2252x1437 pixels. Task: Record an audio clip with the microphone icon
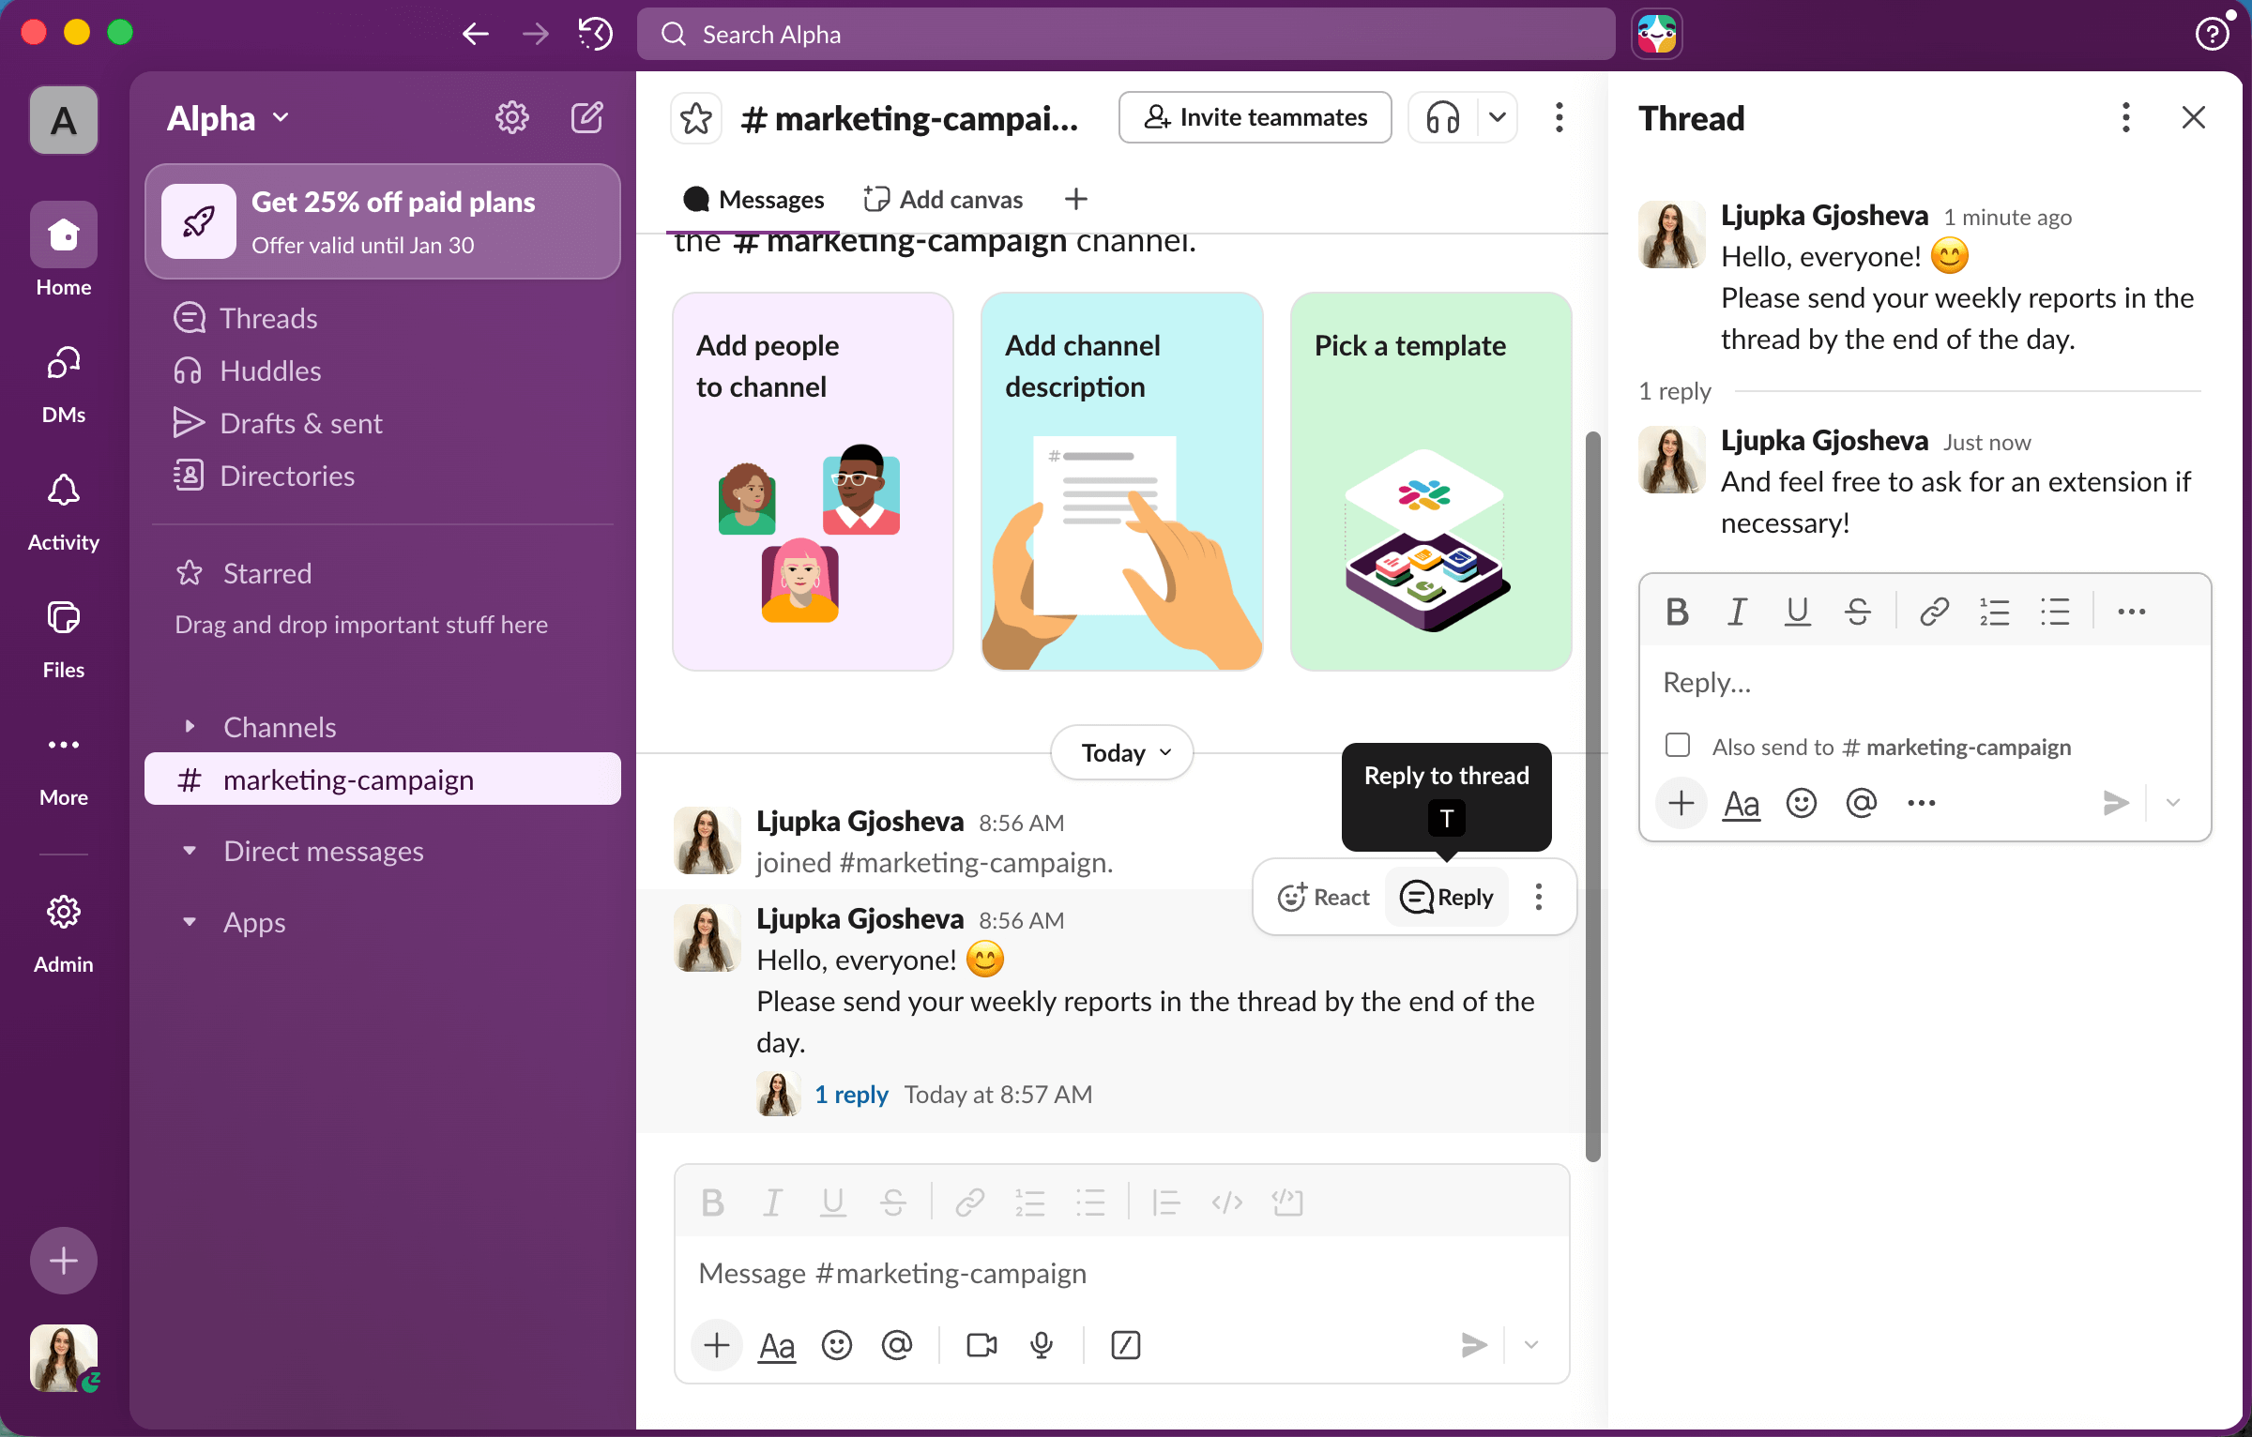[1042, 1345]
